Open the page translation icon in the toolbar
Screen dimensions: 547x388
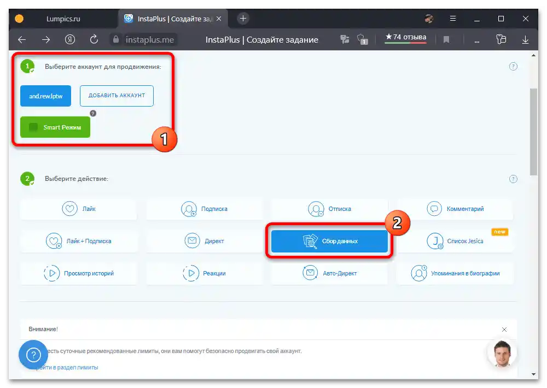coord(345,39)
